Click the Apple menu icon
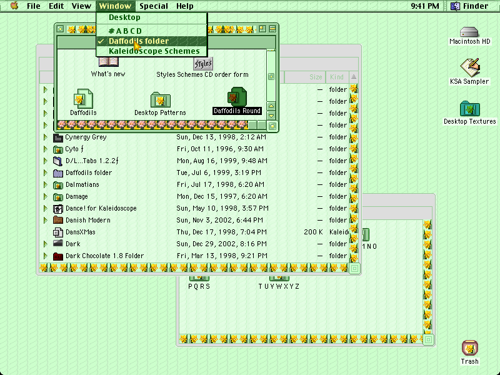 point(14,6)
